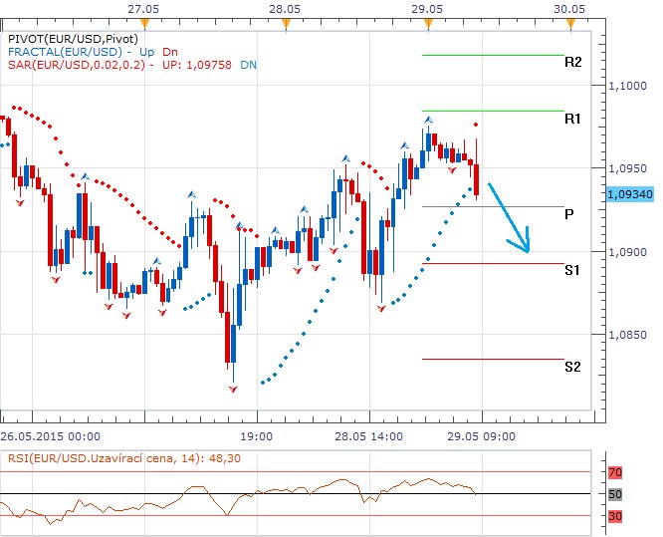Click the RSI 70 overbought level marker

[614, 472]
